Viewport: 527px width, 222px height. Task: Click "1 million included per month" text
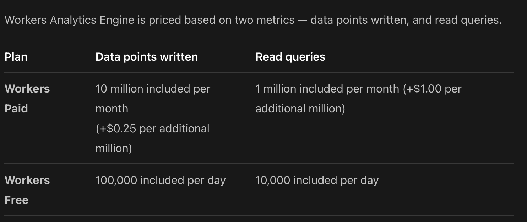click(x=327, y=89)
